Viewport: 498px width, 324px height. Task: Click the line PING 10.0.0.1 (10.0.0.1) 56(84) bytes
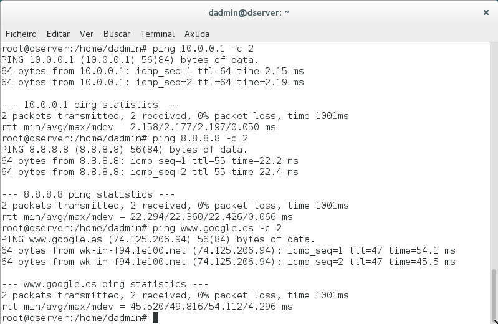point(130,60)
